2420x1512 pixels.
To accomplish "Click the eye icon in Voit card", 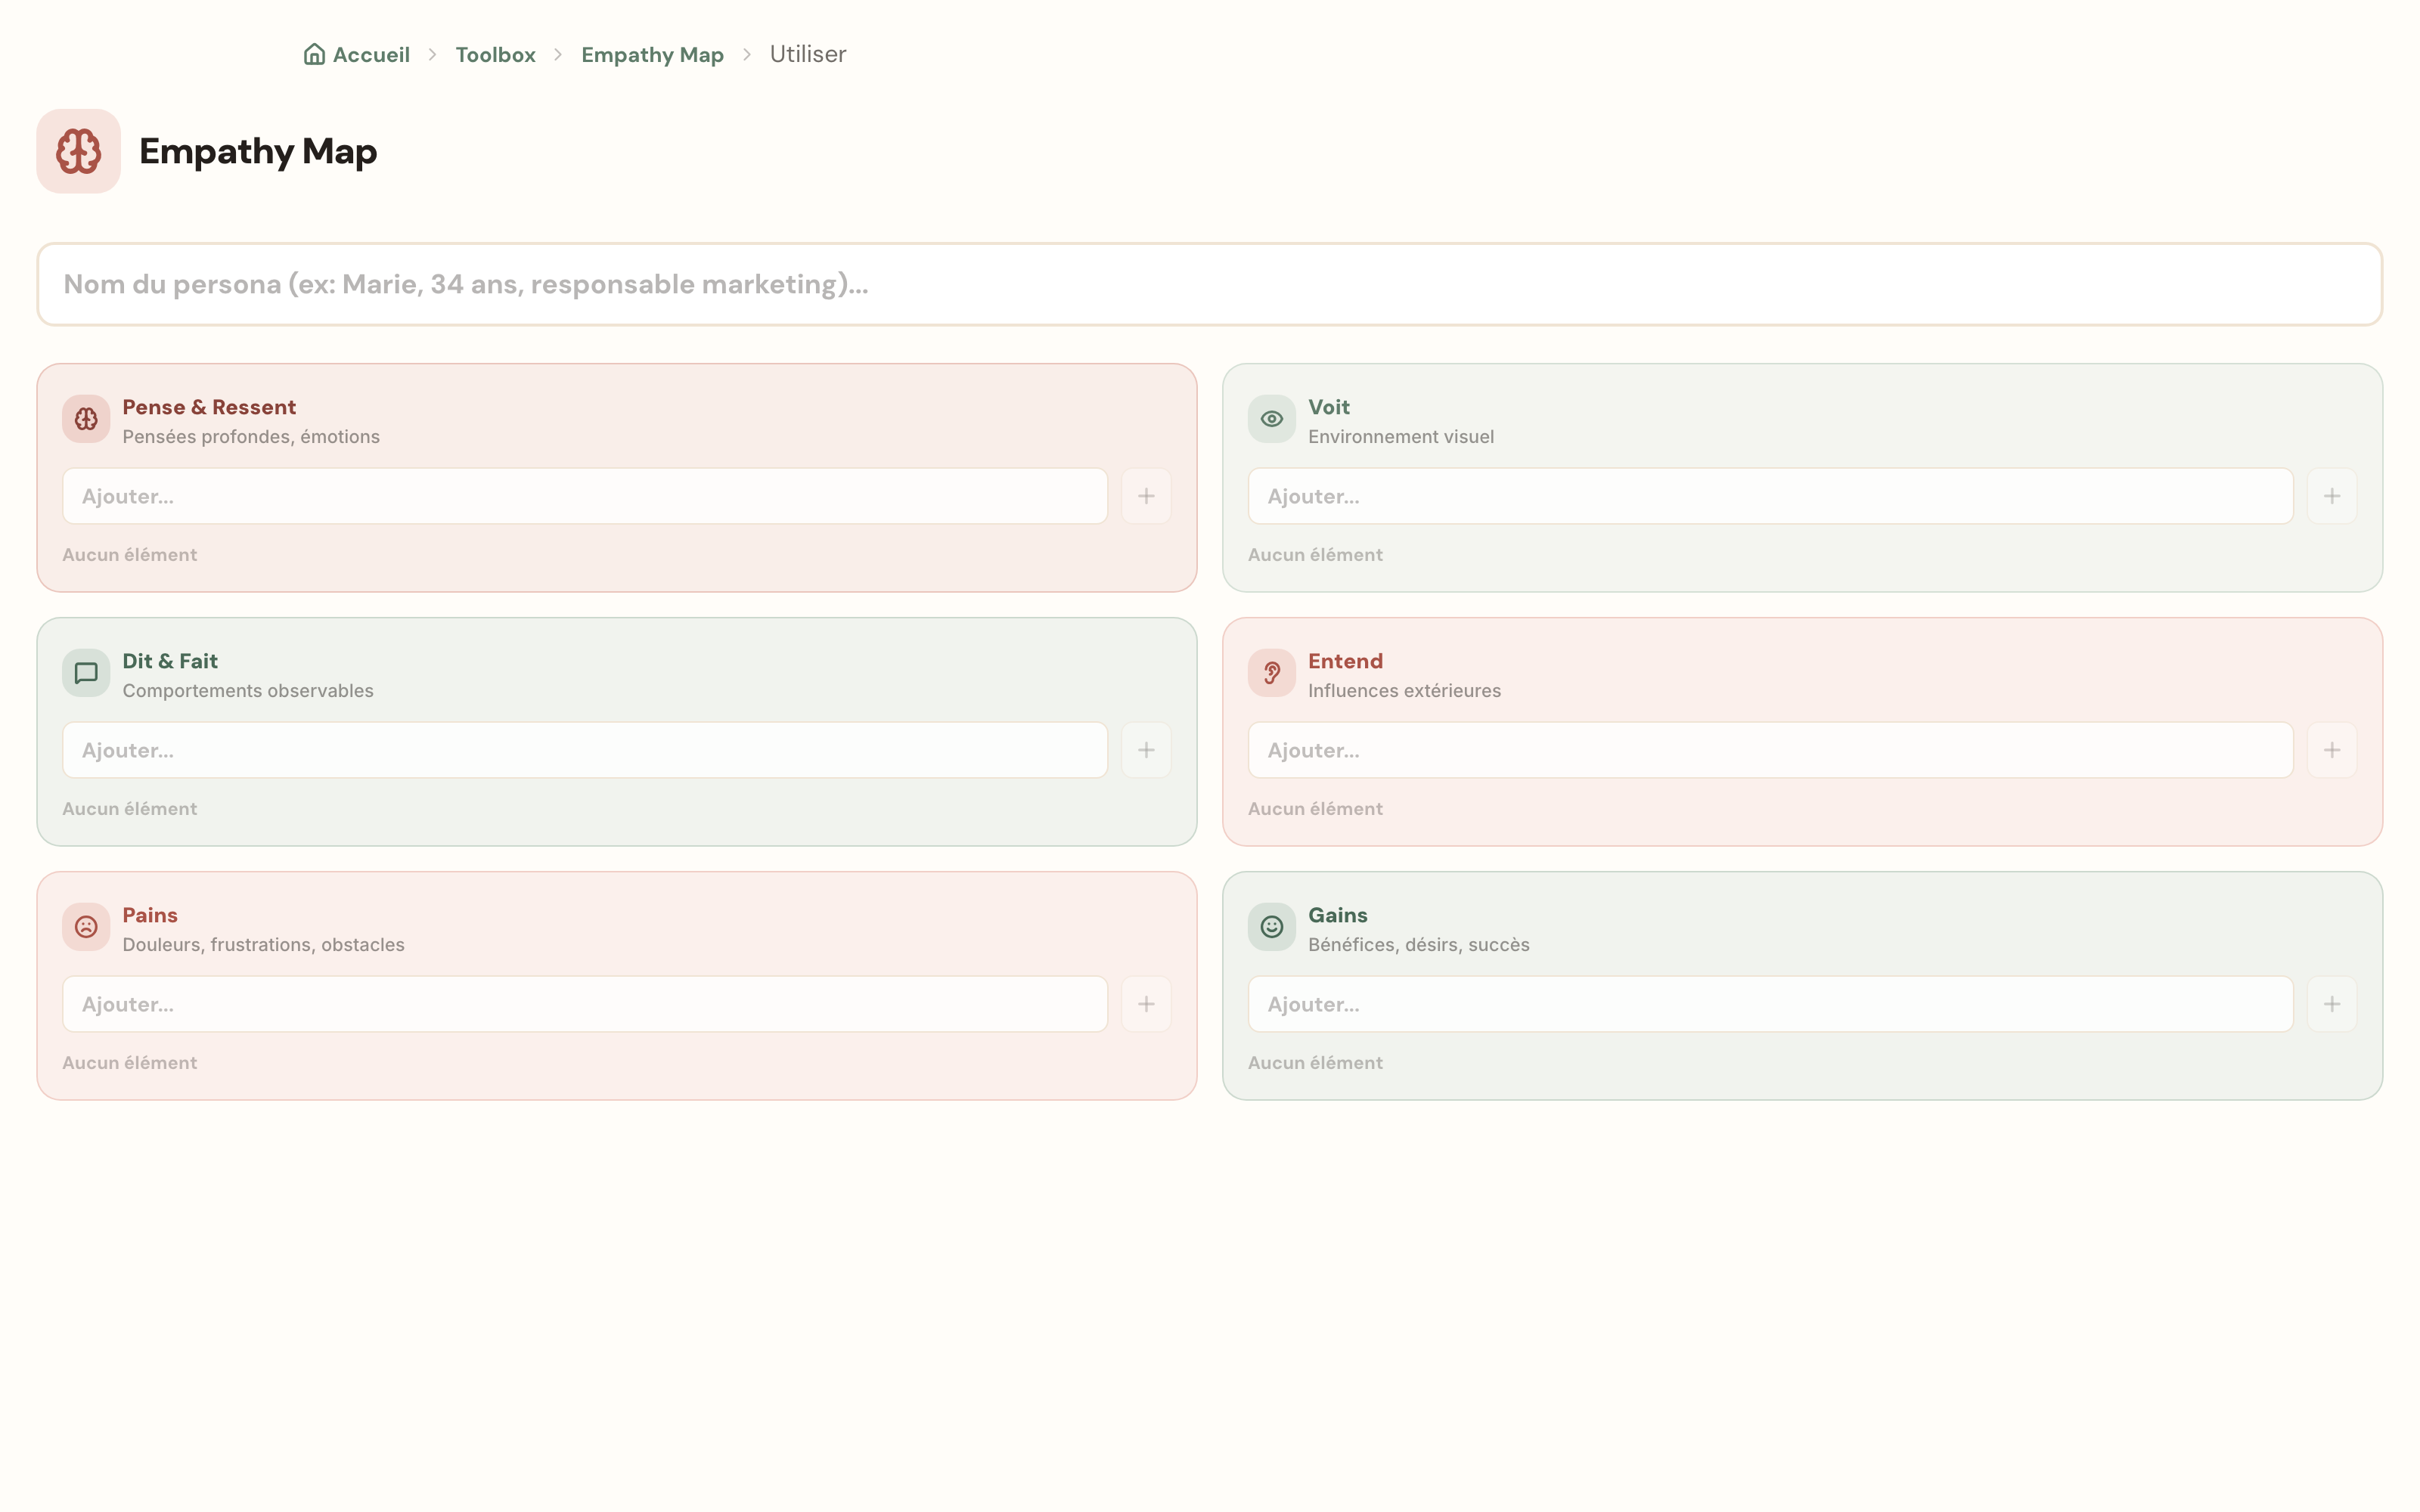I will click(1272, 419).
